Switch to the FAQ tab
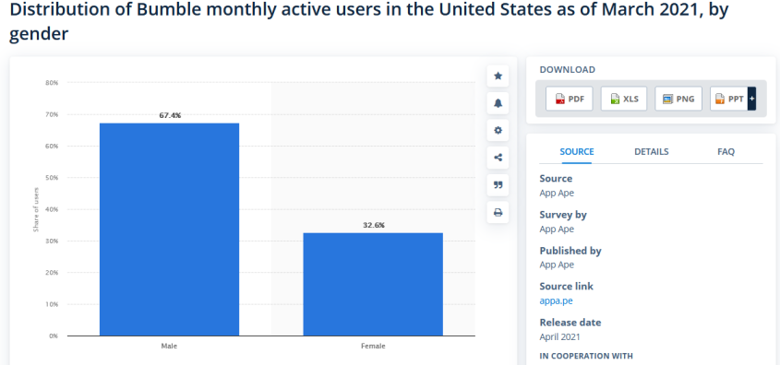 [726, 152]
